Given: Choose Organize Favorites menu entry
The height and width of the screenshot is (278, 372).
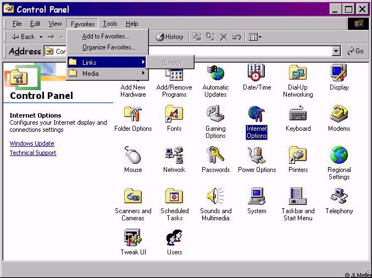Looking at the screenshot, I should coord(108,47).
